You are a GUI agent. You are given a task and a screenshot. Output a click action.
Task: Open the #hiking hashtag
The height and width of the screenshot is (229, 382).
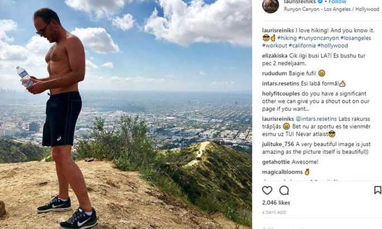point(287,38)
